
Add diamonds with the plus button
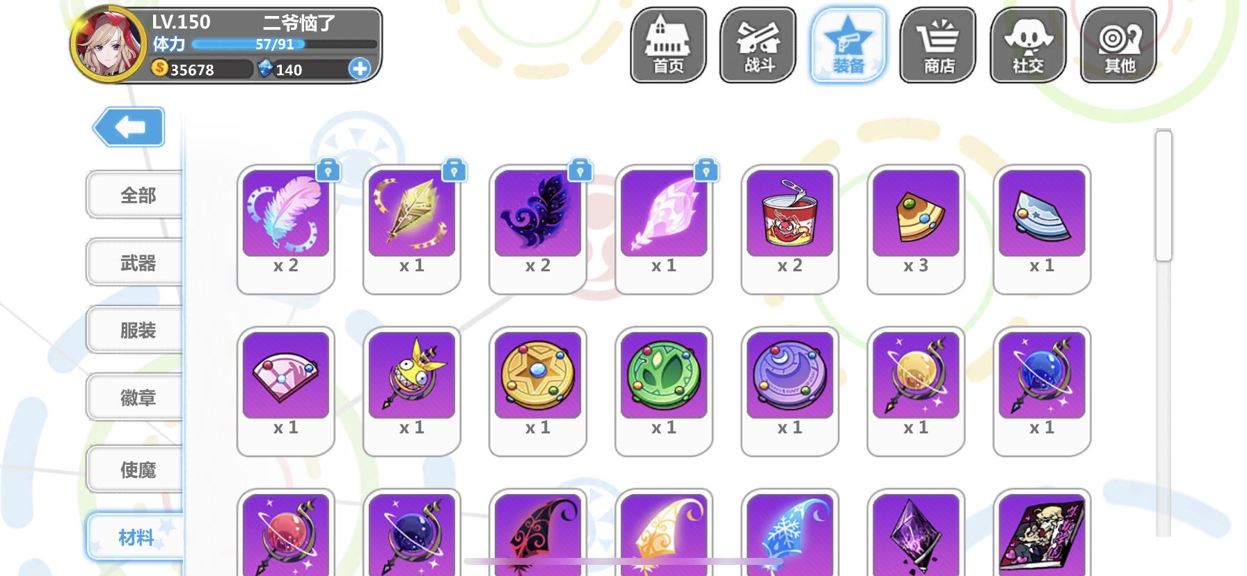pyautogui.click(x=360, y=69)
